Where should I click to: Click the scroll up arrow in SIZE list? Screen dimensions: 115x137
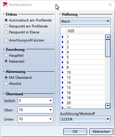108,37
